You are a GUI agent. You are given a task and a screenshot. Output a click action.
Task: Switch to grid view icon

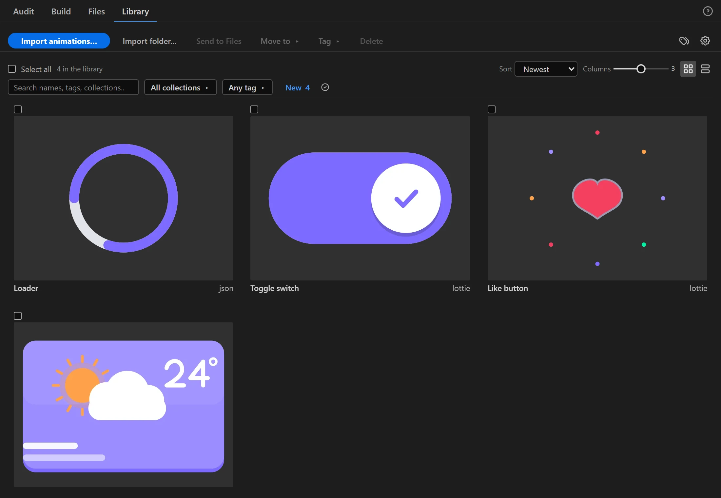pos(688,69)
